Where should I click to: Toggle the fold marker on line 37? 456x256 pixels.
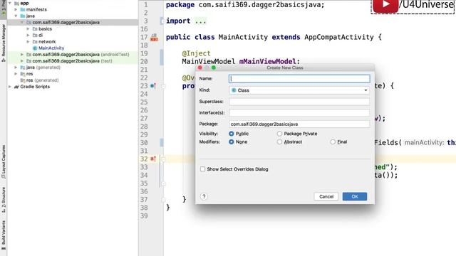[163, 200]
